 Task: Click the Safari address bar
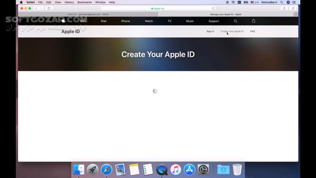pos(158,8)
